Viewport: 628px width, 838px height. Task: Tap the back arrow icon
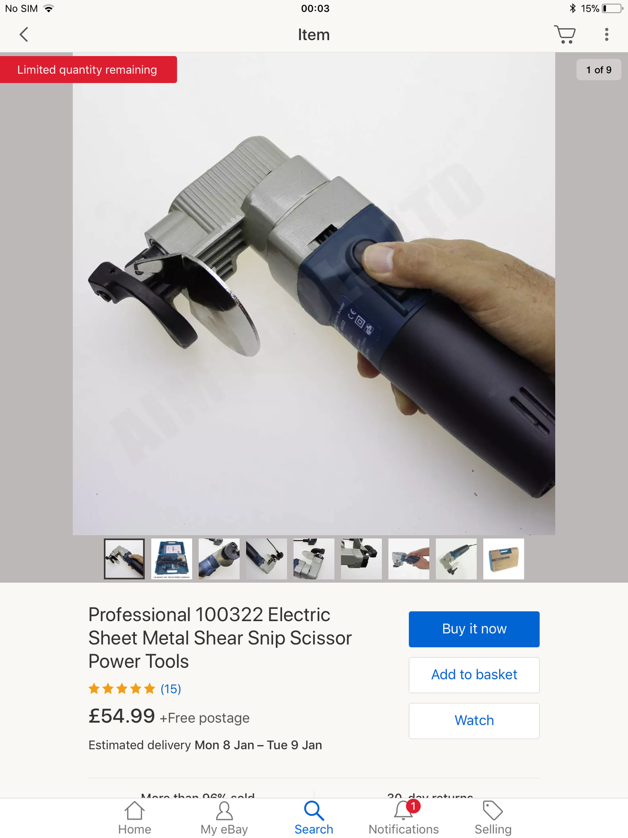coord(24,35)
